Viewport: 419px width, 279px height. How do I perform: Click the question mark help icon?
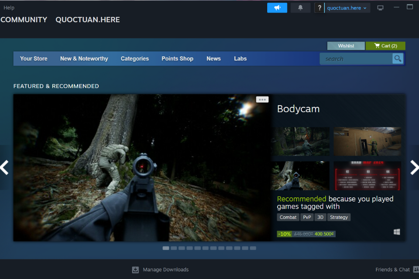pyautogui.click(x=319, y=8)
